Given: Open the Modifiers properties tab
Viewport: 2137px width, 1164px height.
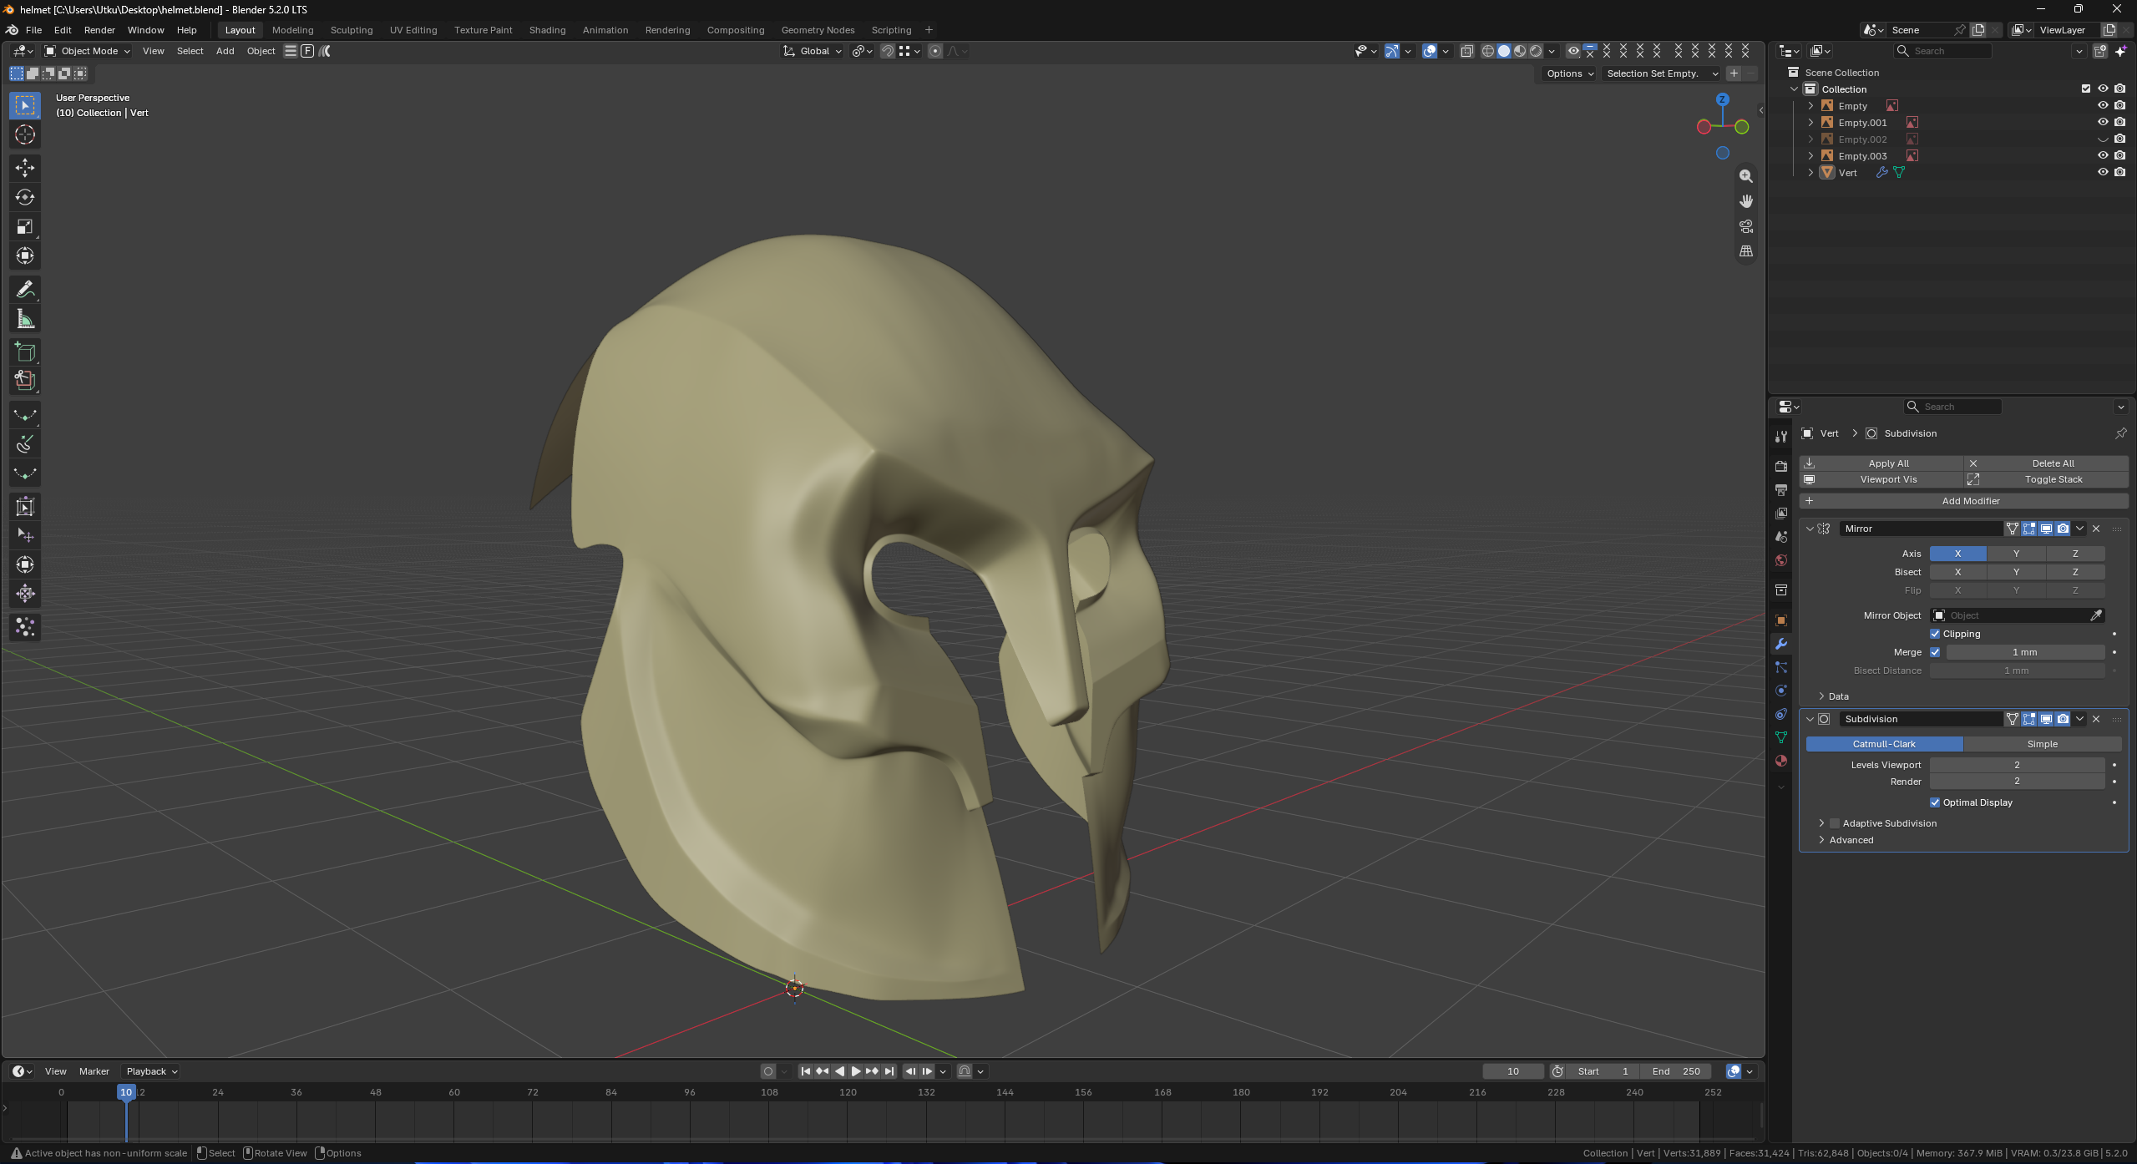Looking at the screenshot, I should [x=1781, y=644].
